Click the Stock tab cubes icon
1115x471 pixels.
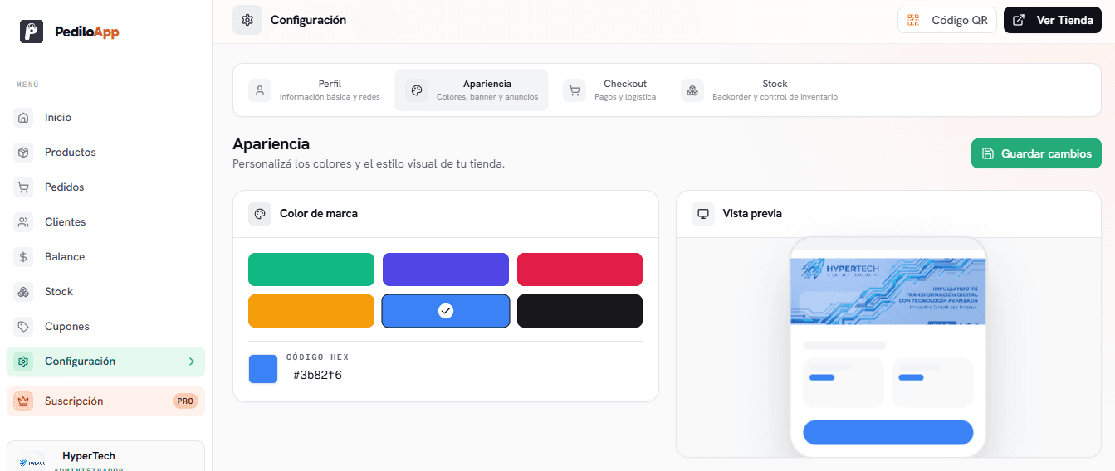692,90
